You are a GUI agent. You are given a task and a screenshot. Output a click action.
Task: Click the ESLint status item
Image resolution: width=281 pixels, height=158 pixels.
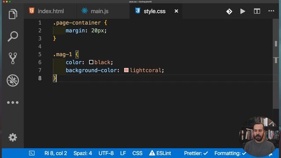160,153
